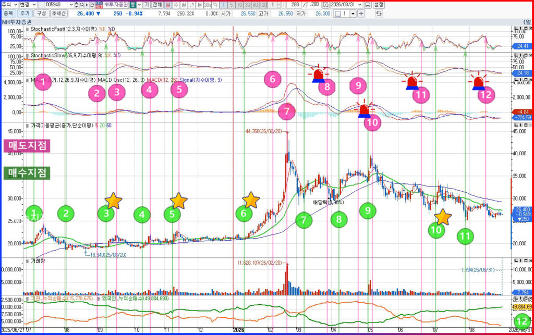Maximize the 거래량 volume pane
This screenshot has height=335, width=534.
pyautogui.click(x=526, y=260)
